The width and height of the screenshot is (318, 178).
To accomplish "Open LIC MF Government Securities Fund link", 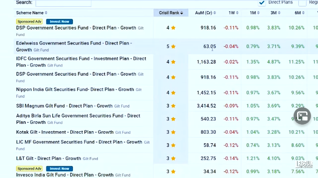I will pyautogui.click(x=79, y=142).
